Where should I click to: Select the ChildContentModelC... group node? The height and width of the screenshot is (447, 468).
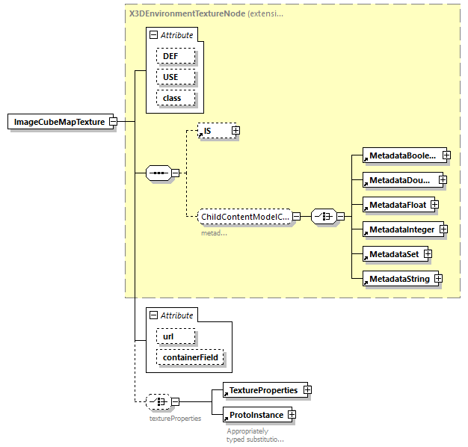[244, 217]
